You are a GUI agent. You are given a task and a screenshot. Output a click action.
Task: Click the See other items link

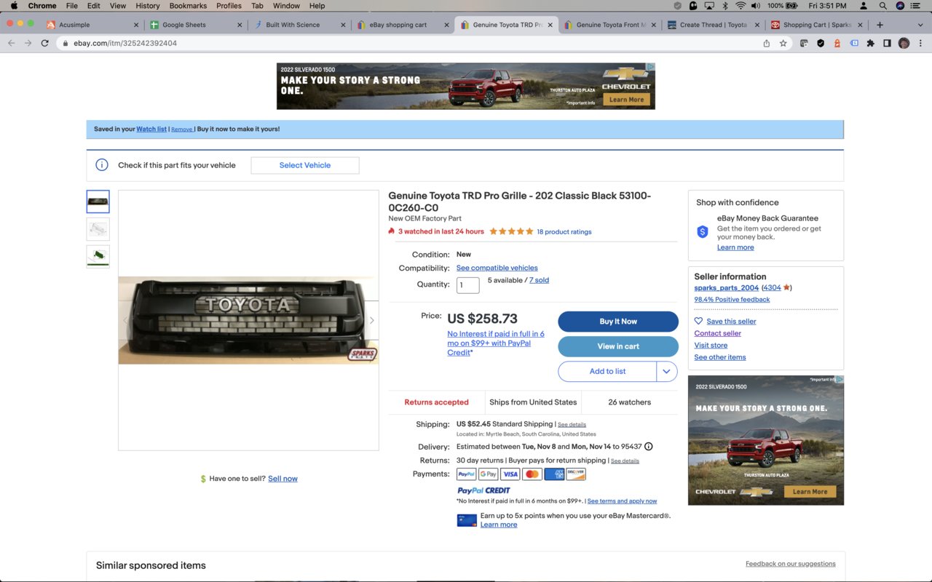click(720, 357)
